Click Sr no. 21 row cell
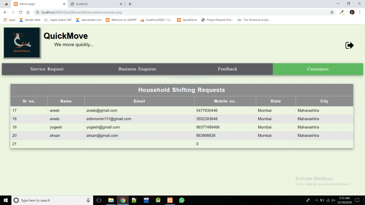The height and width of the screenshot is (205, 365). pos(29,144)
